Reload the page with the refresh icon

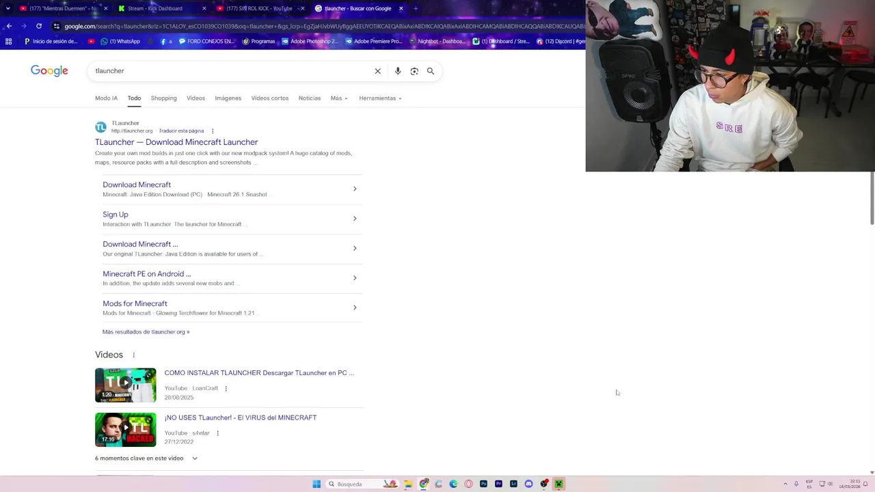point(39,26)
